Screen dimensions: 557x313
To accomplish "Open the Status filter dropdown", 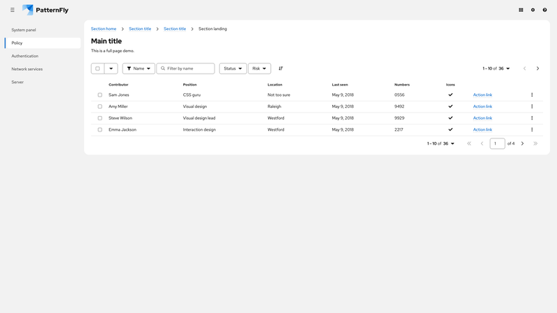I will point(233,68).
